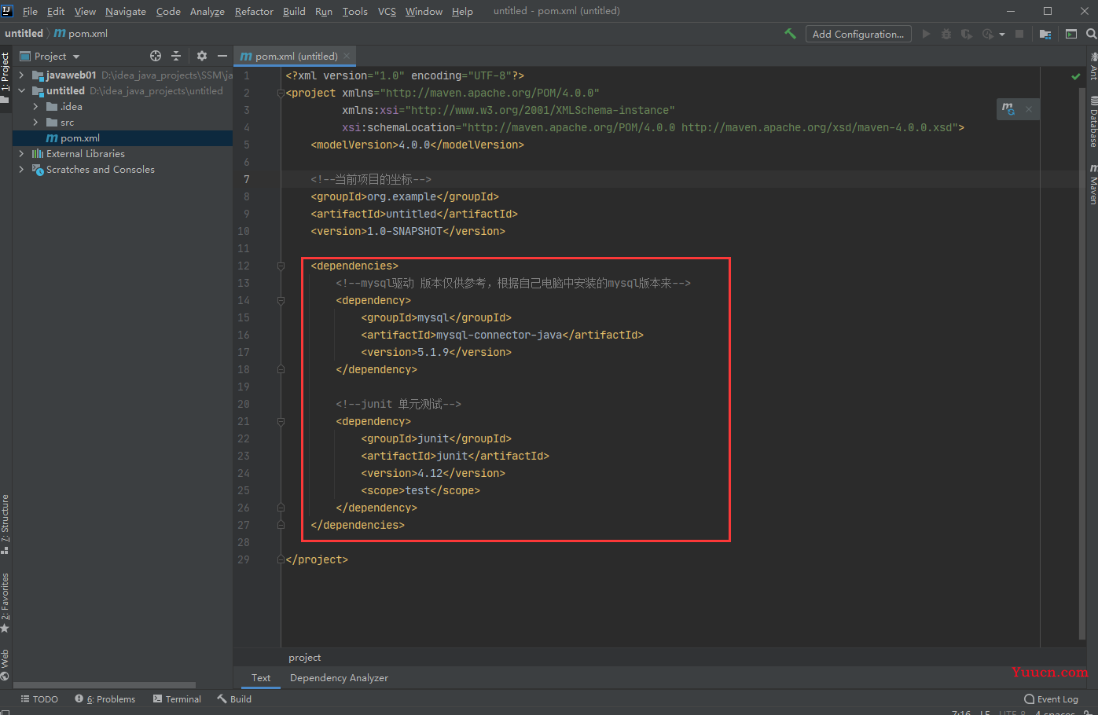The height and width of the screenshot is (715, 1098).
Task: Click Load Maven Changes floating icon
Action: coord(1008,109)
